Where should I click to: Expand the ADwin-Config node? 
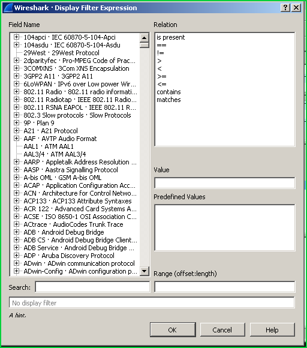[16, 271]
